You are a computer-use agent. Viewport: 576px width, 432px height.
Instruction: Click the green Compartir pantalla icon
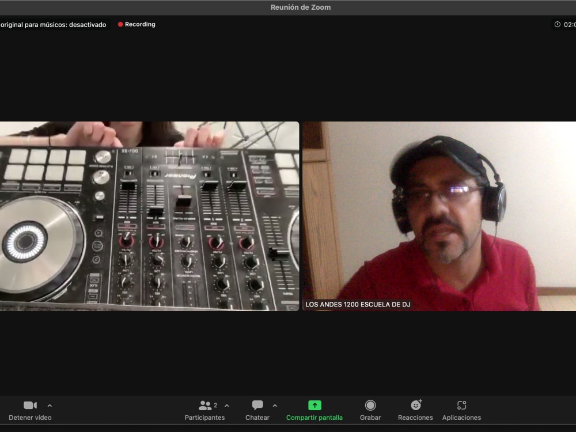[x=314, y=405]
